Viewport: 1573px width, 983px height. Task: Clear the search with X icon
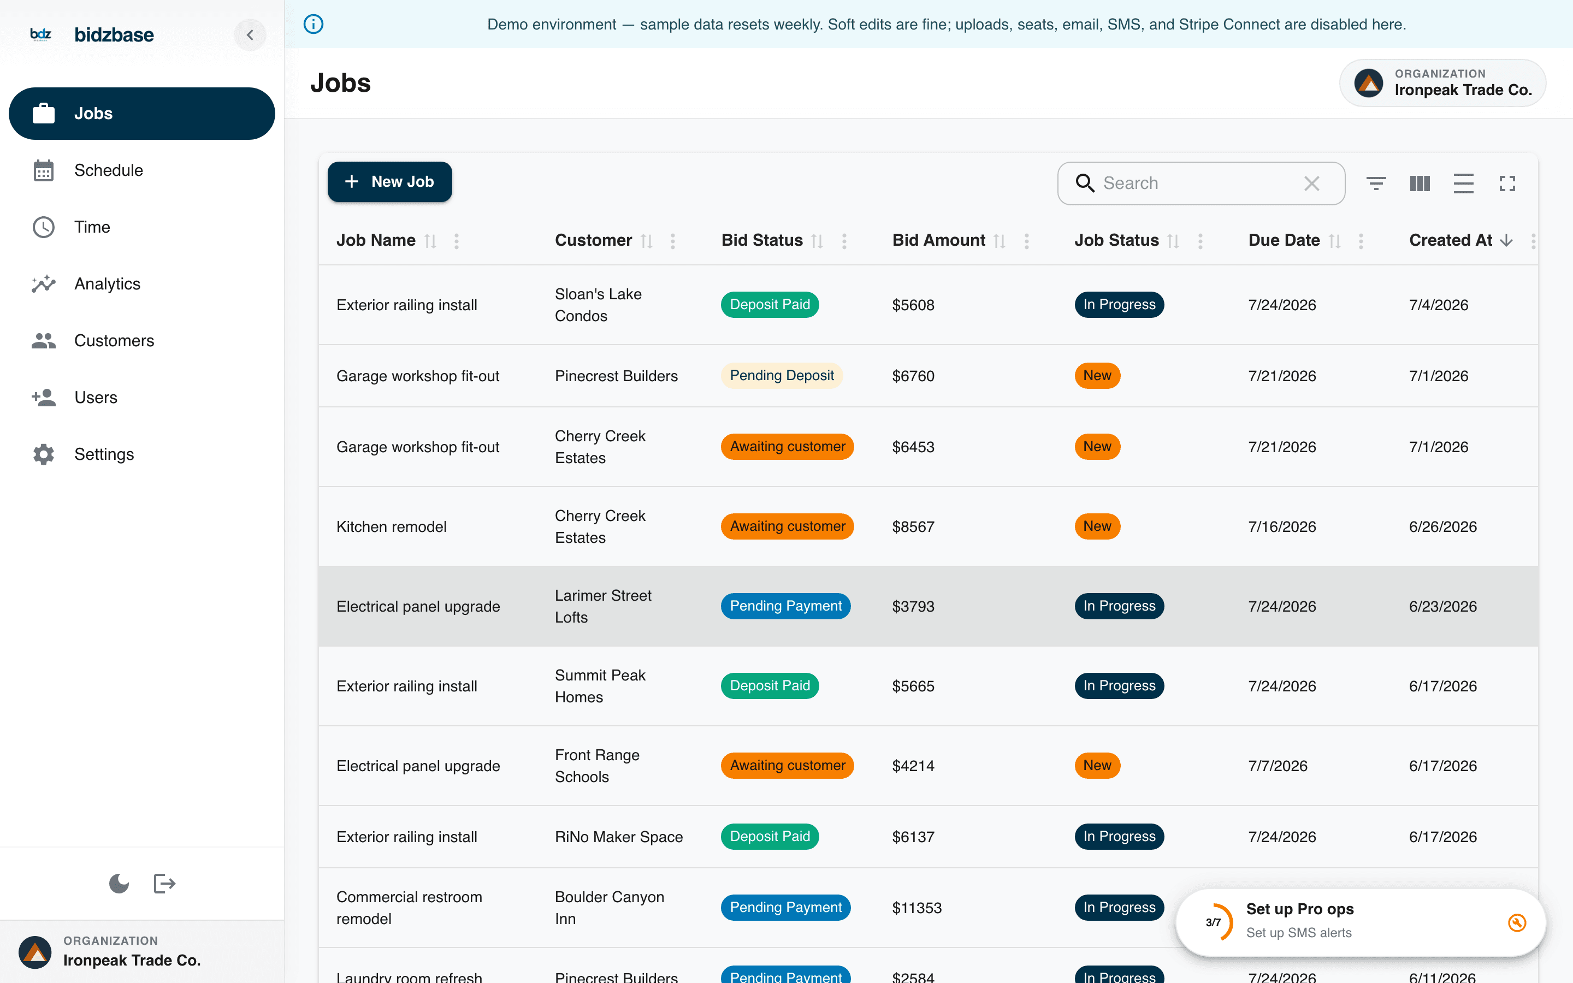pyautogui.click(x=1312, y=183)
